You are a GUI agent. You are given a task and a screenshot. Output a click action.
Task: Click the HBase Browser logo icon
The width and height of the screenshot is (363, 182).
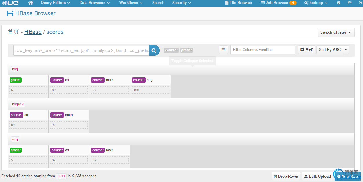[x=10, y=13]
